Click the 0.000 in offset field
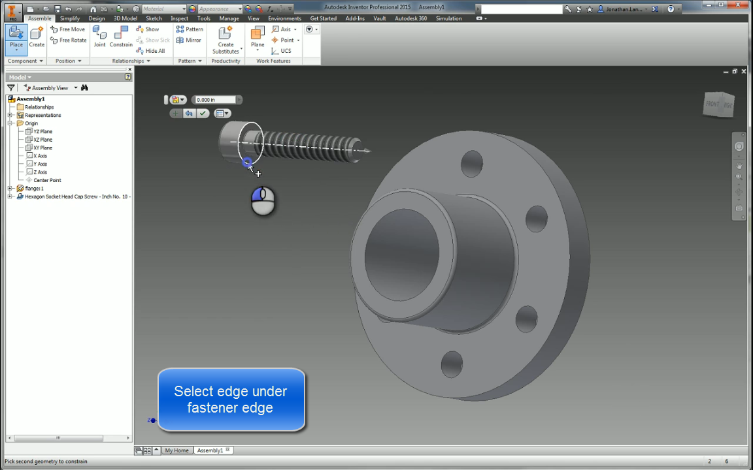The height and width of the screenshot is (470, 753). [x=214, y=99]
